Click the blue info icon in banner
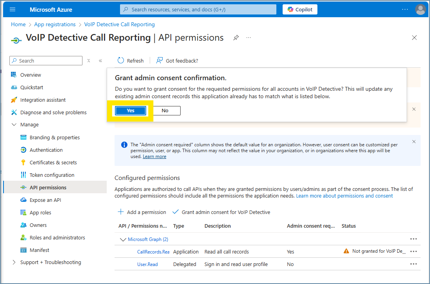 [124, 145]
